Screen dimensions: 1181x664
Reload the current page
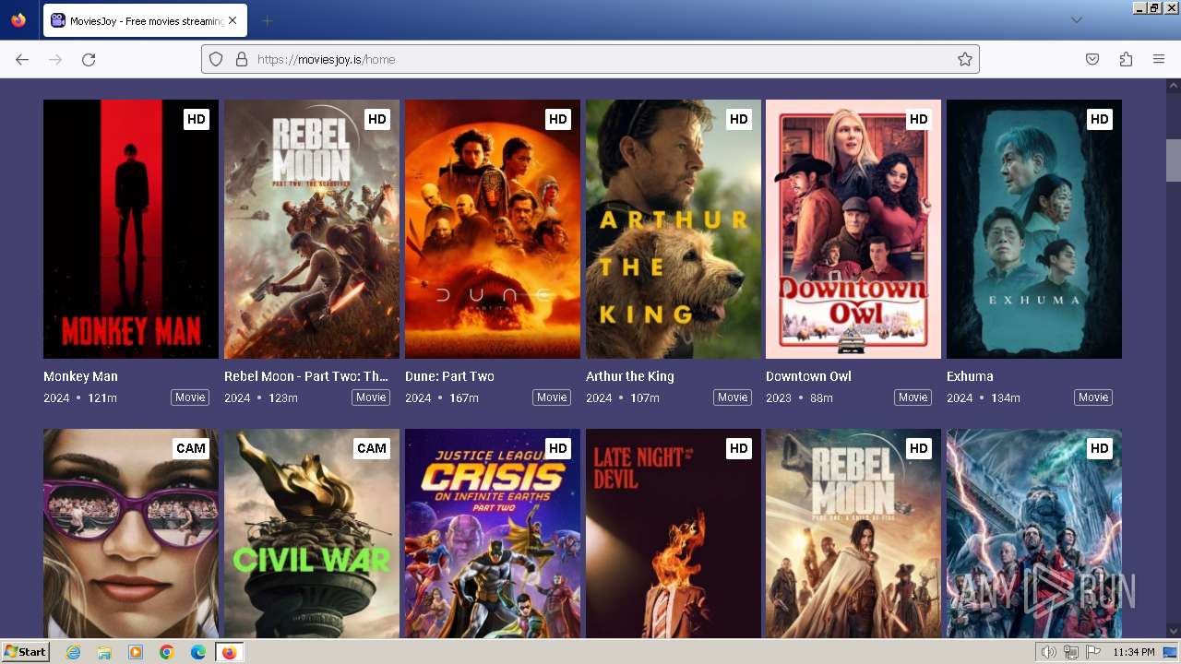(89, 59)
